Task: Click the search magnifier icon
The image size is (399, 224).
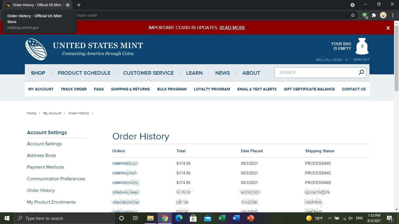Action: [x=361, y=72]
